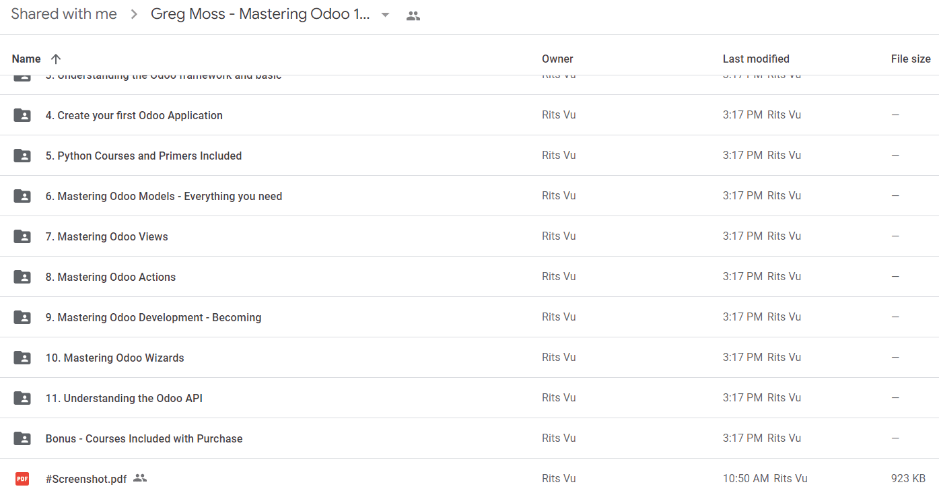Screen dimensions: 939x495
Task: Click the shared folder icon for 4. Create your first Odoo Application
Action: point(22,115)
